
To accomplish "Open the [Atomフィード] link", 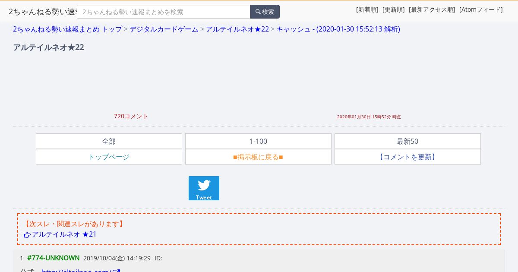I will tap(481, 9).
